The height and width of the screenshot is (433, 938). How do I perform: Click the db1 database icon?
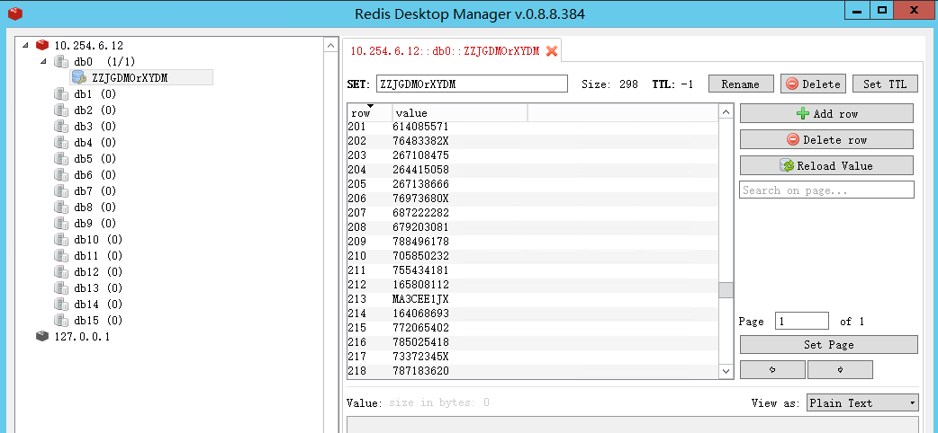(61, 93)
